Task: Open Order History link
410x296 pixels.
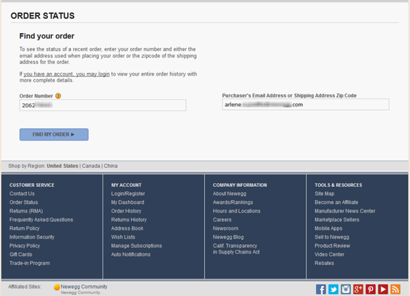Action: [x=126, y=211]
